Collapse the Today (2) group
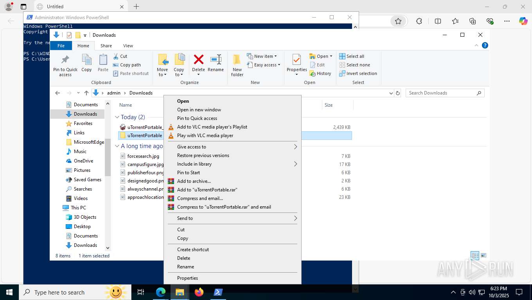532x300 pixels. coord(117,117)
